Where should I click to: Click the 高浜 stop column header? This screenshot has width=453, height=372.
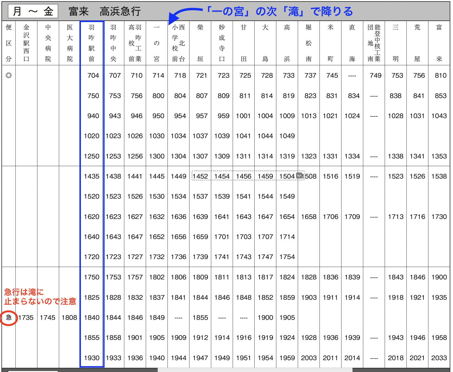(x=287, y=43)
